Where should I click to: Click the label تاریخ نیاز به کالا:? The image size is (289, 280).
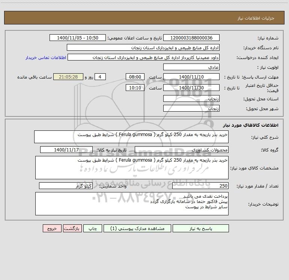tap(112, 150)
